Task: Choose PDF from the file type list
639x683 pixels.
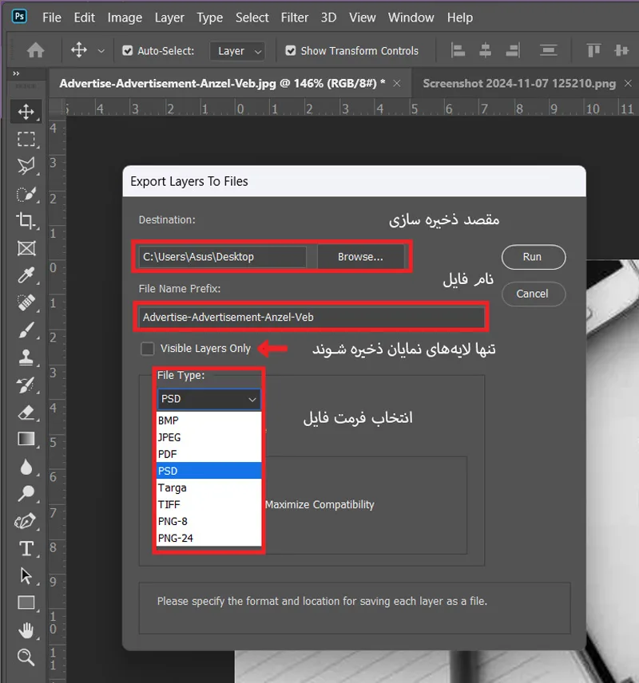Action: pos(209,454)
